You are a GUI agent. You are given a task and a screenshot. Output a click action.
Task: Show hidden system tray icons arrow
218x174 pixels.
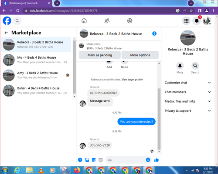coord(187,170)
